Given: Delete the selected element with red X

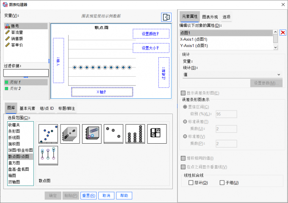Looking at the screenshot, I should coord(282,33).
